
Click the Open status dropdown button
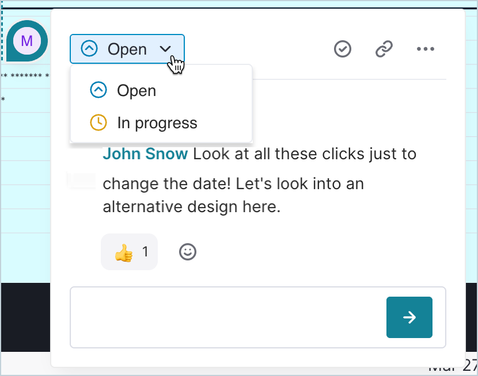[127, 49]
